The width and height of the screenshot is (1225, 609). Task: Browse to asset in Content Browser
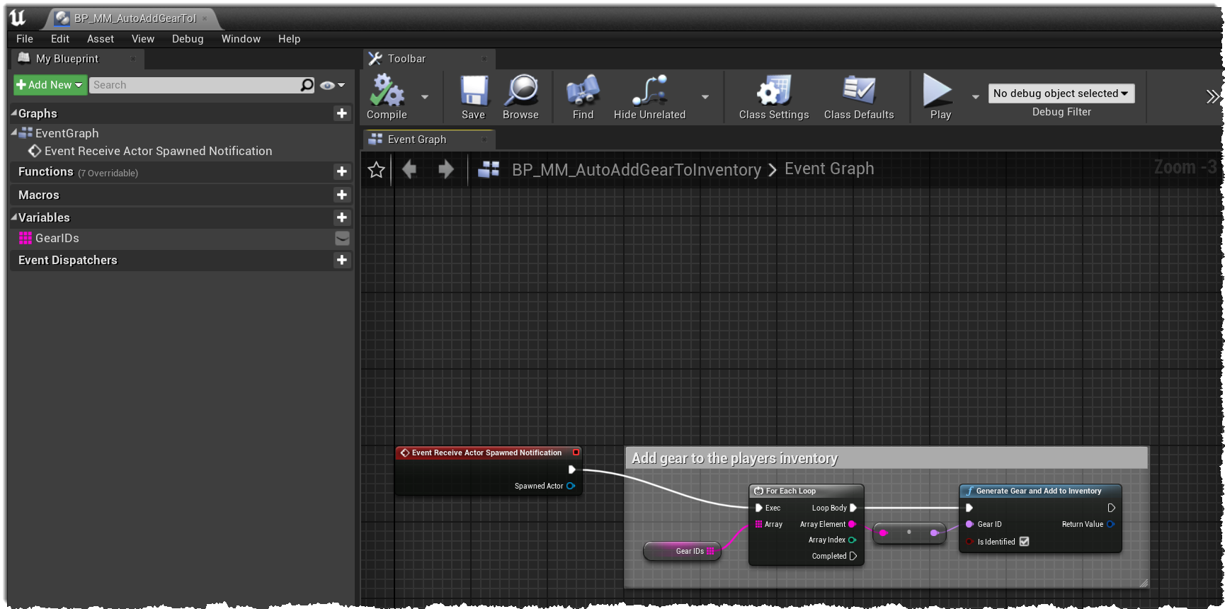pos(520,97)
